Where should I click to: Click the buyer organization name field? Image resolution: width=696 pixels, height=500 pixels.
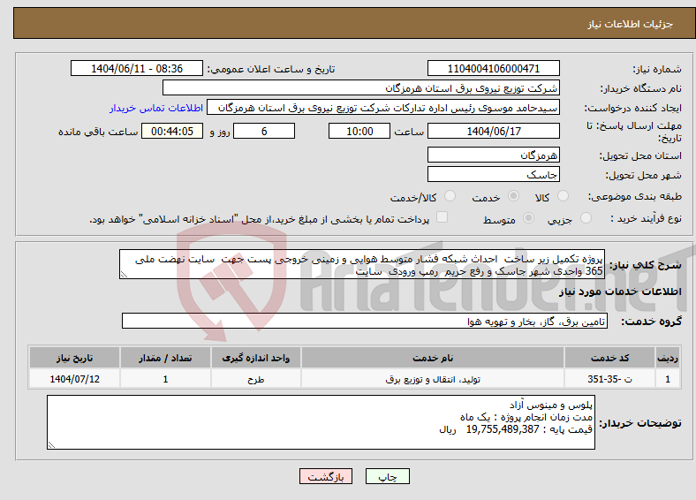(x=361, y=88)
